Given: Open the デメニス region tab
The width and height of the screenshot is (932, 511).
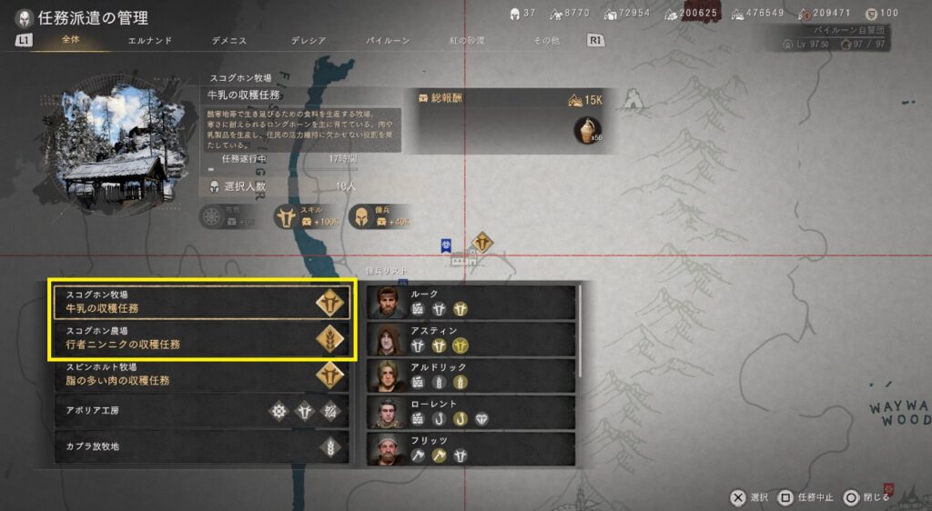Looking at the screenshot, I should click(228, 40).
